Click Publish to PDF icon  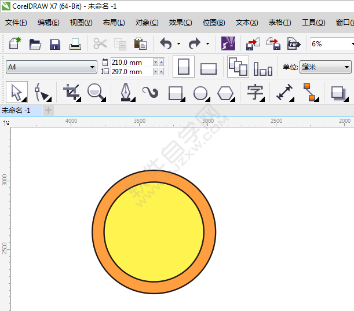(294, 44)
